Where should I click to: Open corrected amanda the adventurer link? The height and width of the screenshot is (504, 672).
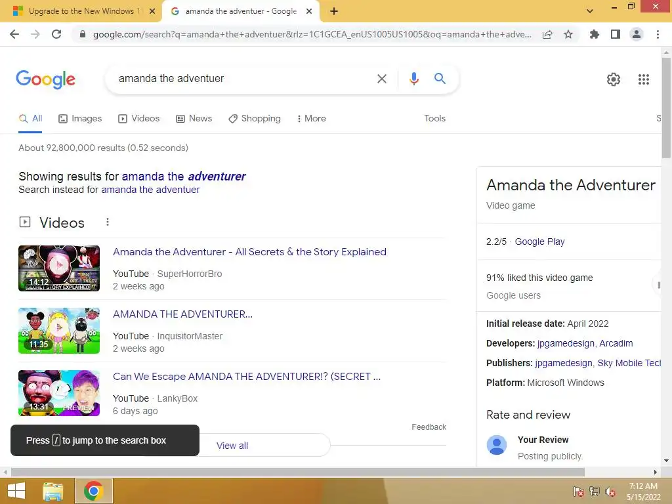184,176
